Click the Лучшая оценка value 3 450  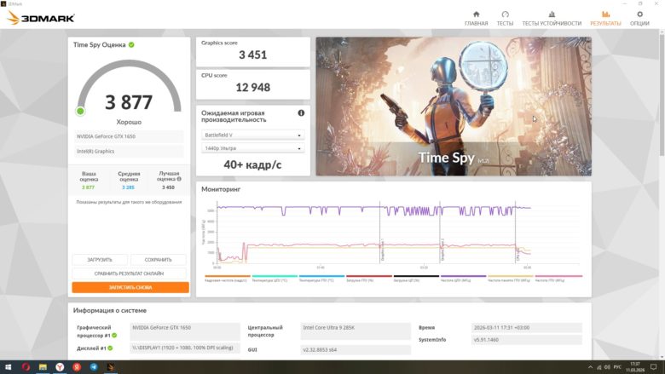coord(168,187)
